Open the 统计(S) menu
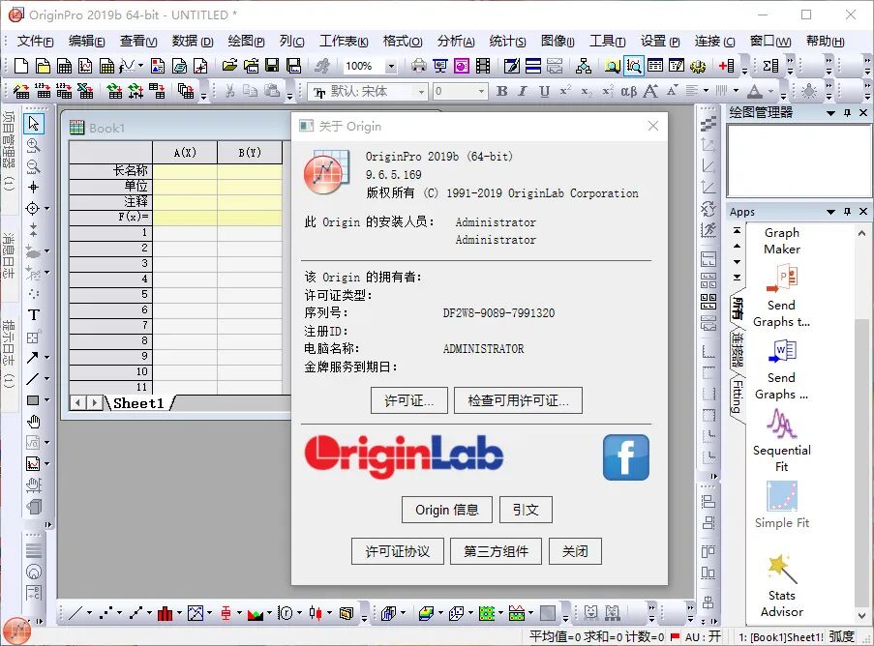The height and width of the screenshot is (646, 874). pos(507,42)
